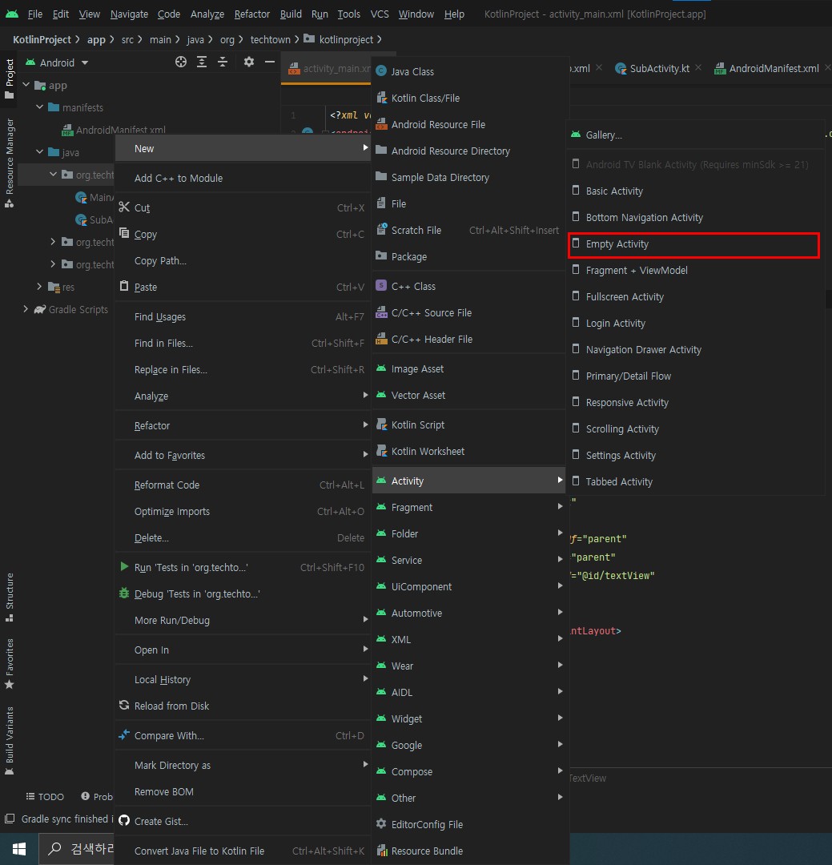
Task: Collapse the manifests folder
Action: click(x=40, y=107)
